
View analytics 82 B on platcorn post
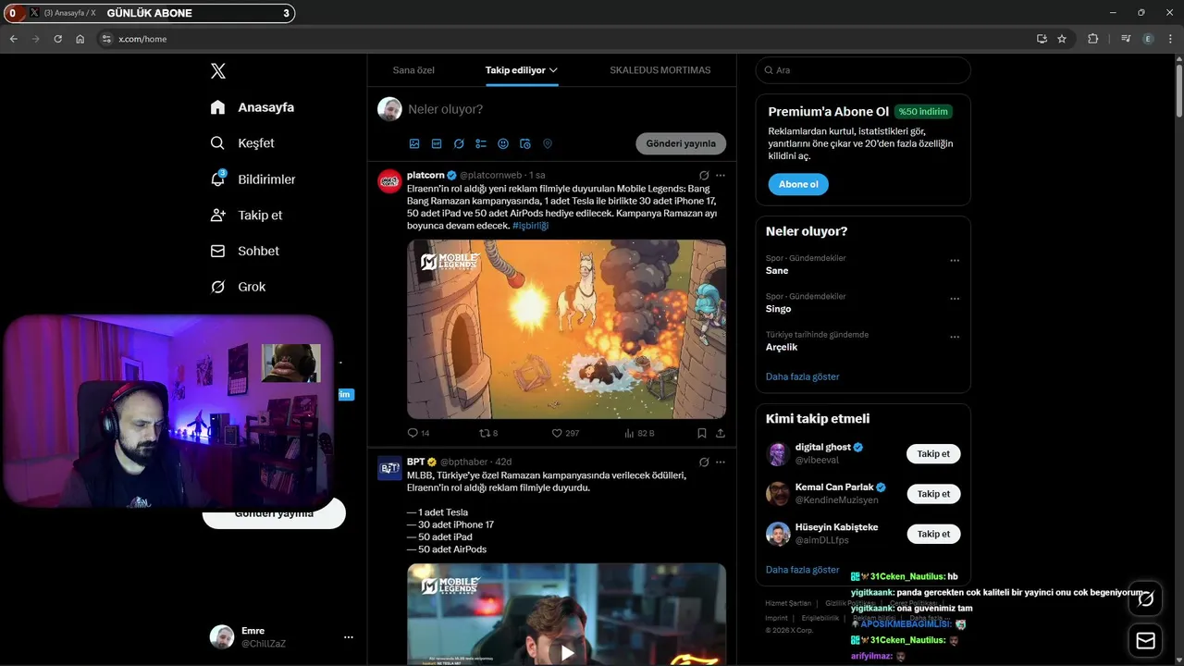coord(639,433)
